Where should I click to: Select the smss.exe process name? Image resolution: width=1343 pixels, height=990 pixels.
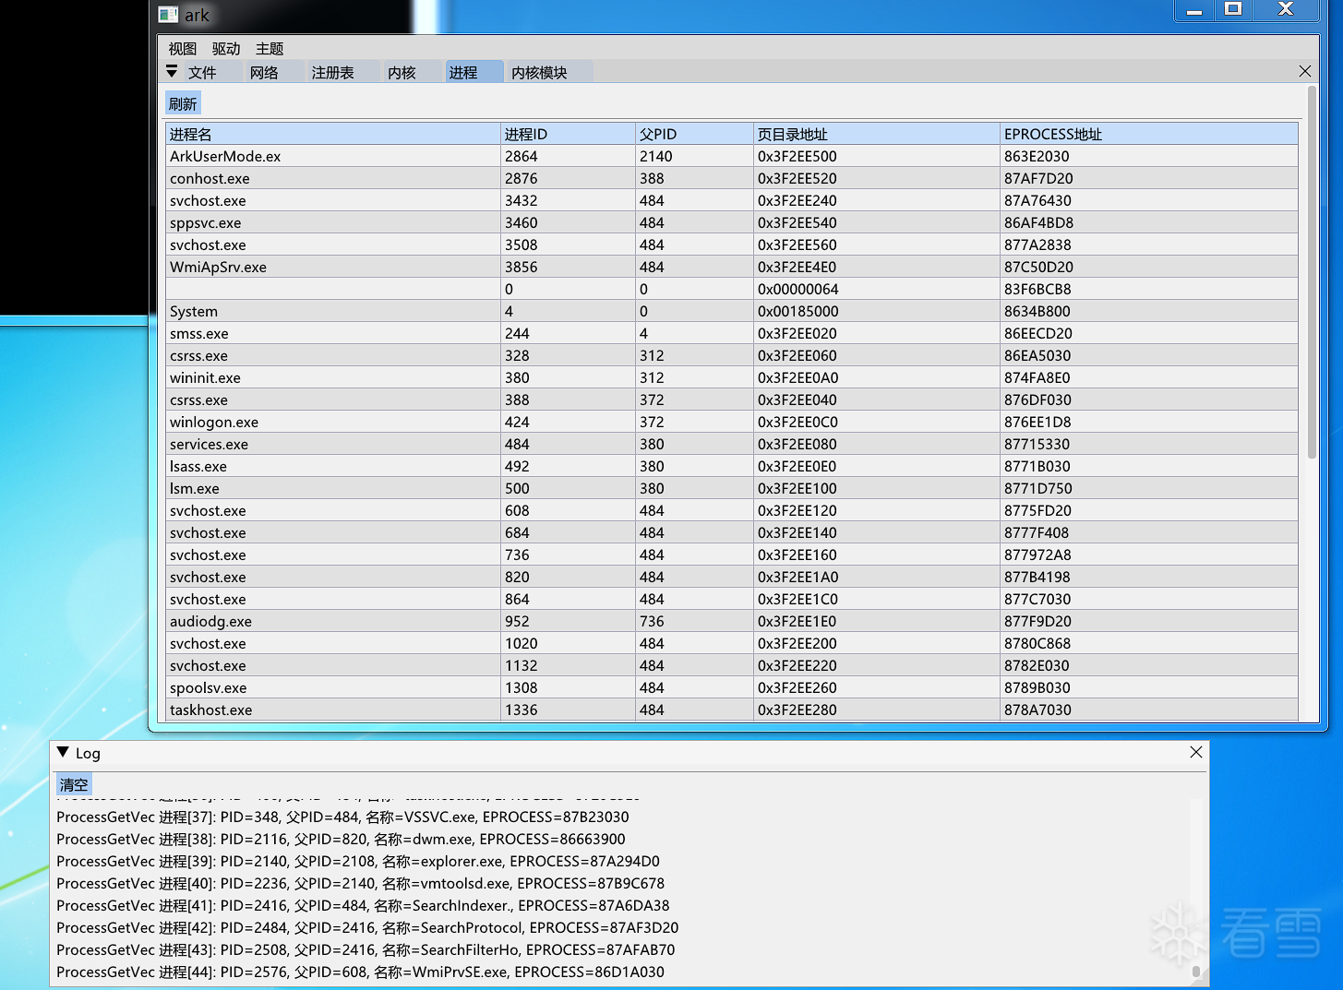199,333
